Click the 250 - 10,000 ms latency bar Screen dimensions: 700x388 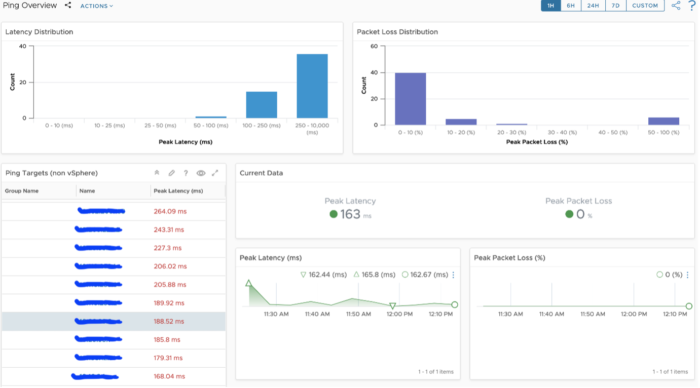point(312,86)
